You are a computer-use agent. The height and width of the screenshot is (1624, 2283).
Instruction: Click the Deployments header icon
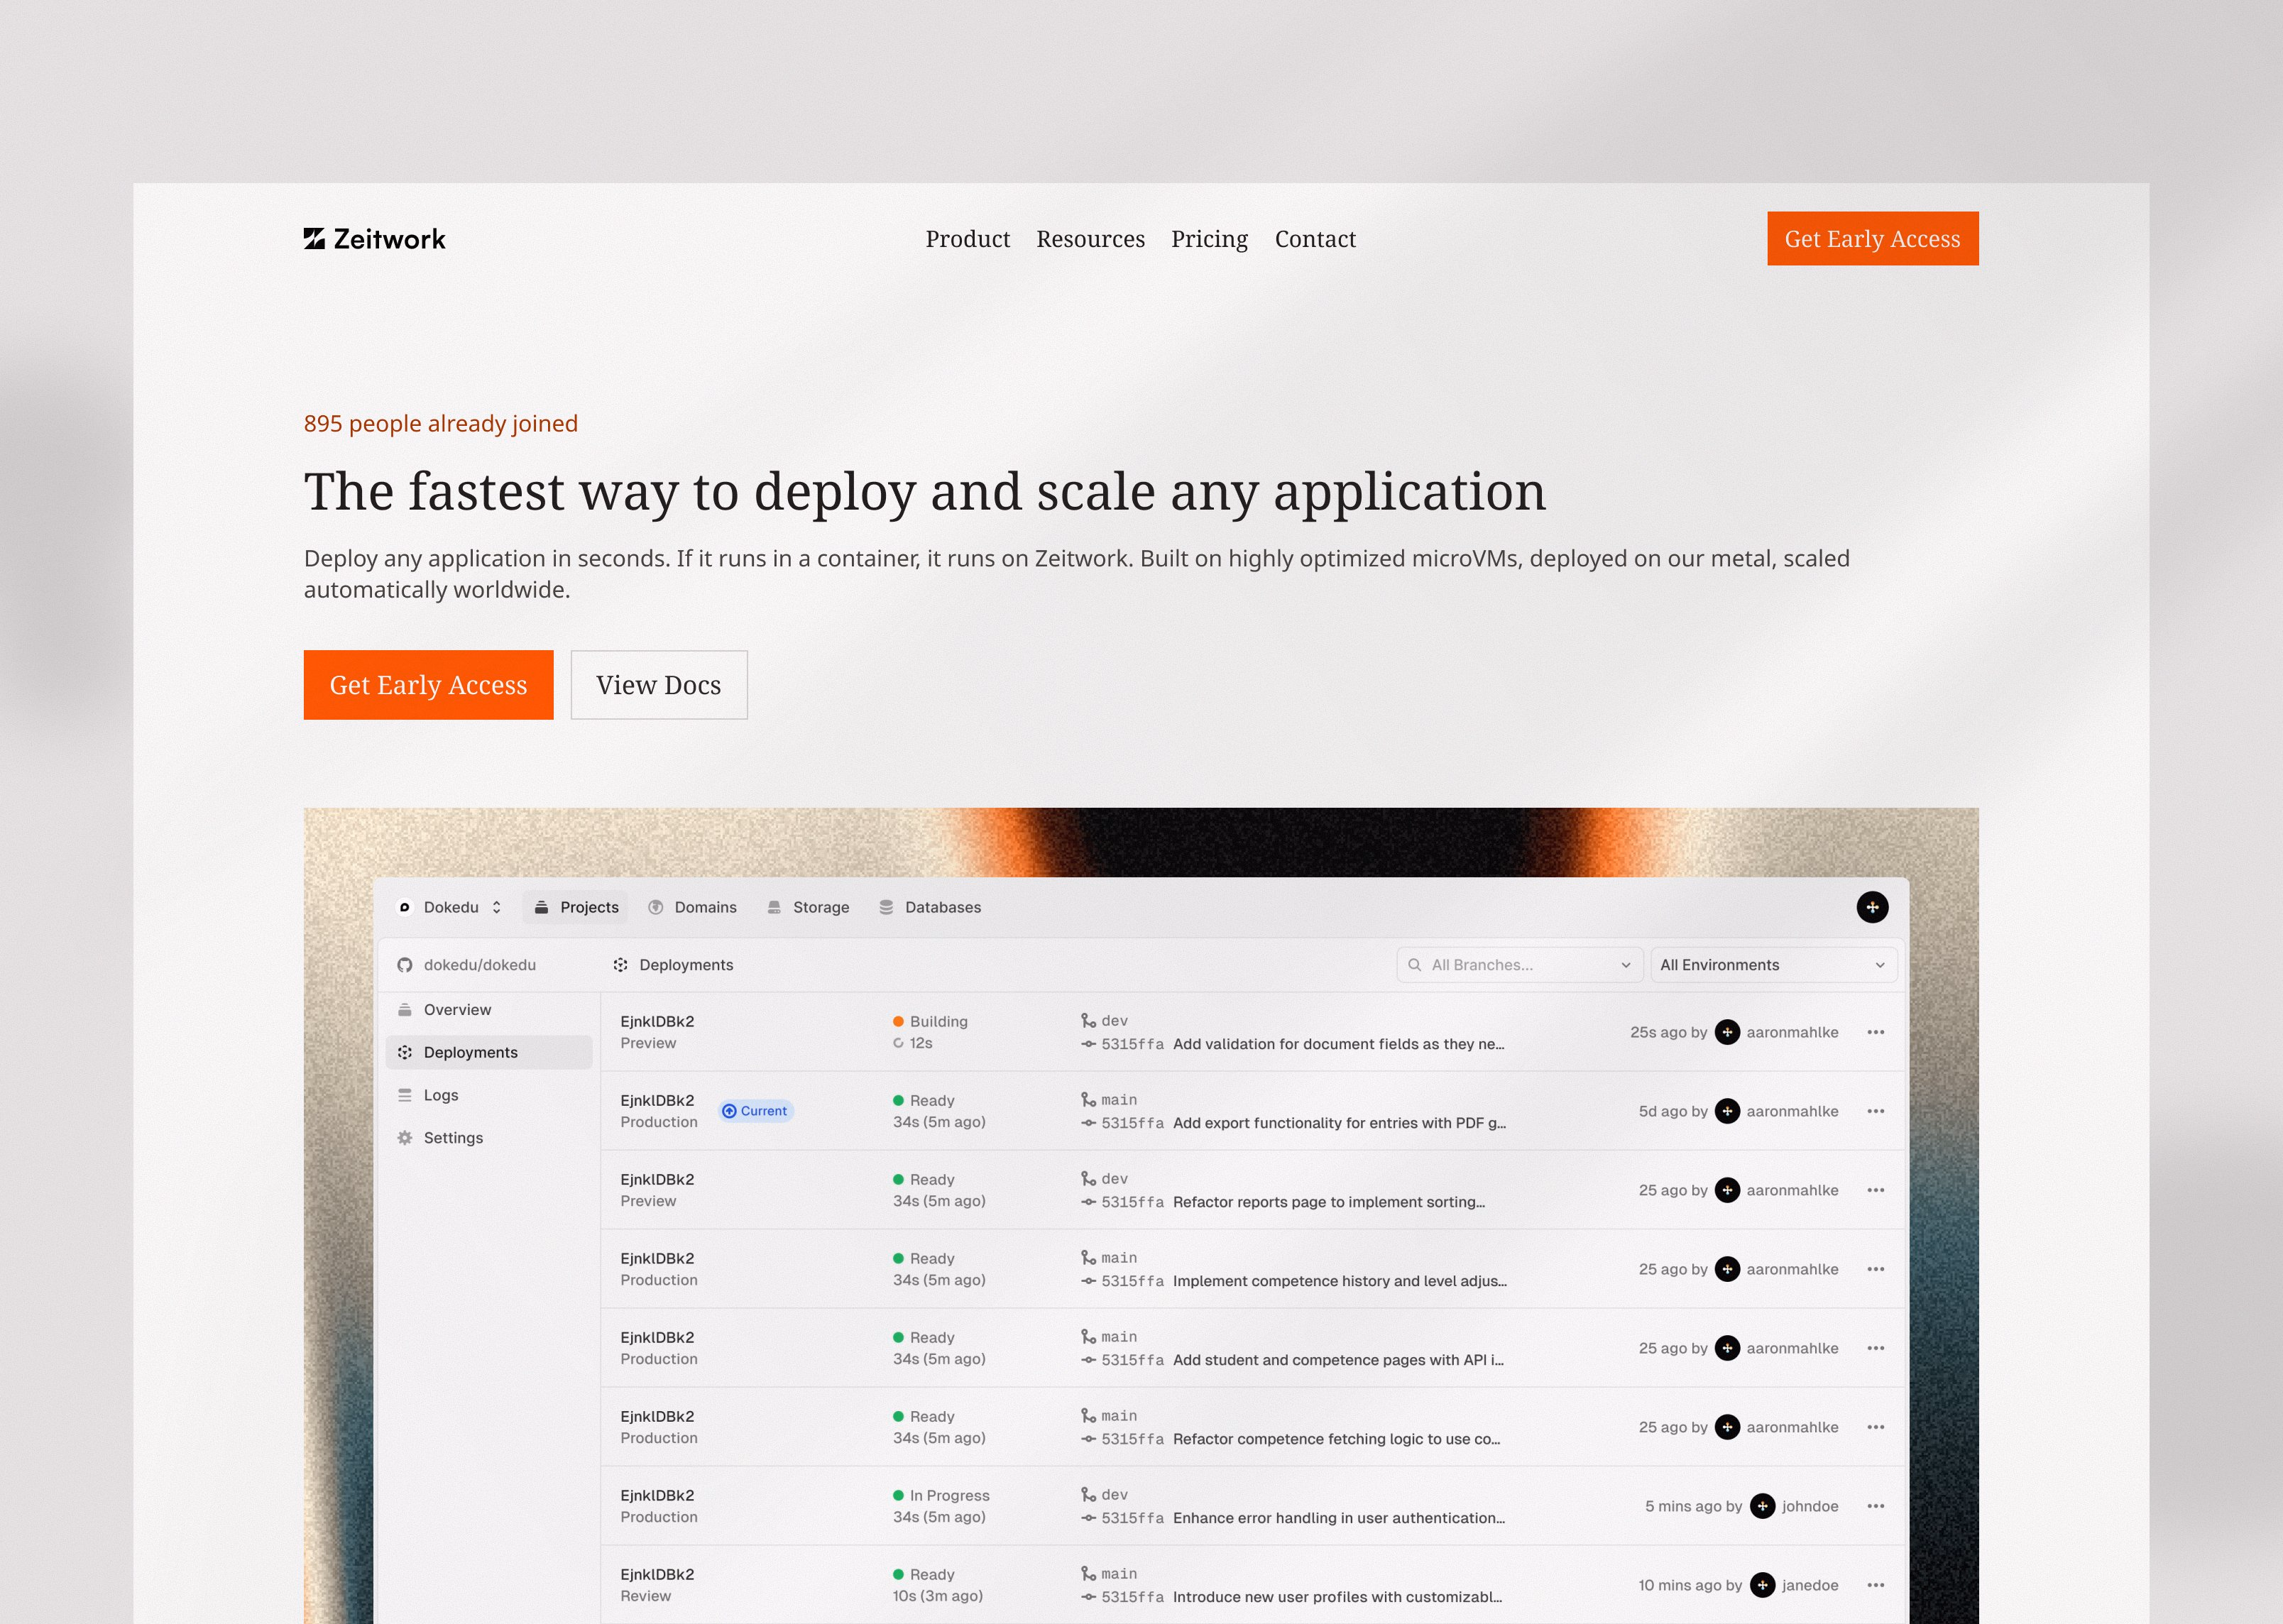click(621, 965)
